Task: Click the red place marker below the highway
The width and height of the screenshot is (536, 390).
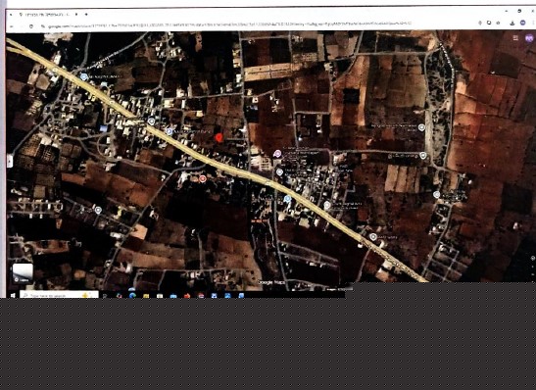Action: pos(203,178)
